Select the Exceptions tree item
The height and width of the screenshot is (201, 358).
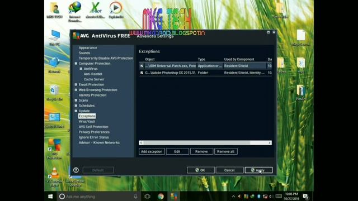tap(87, 116)
